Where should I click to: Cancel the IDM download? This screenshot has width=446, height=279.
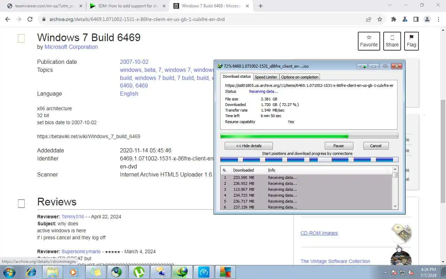(376, 146)
